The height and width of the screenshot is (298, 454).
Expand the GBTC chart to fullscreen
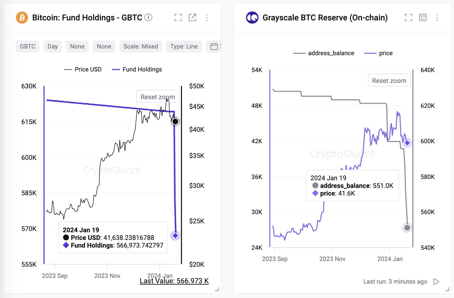click(x=178, y=18)
